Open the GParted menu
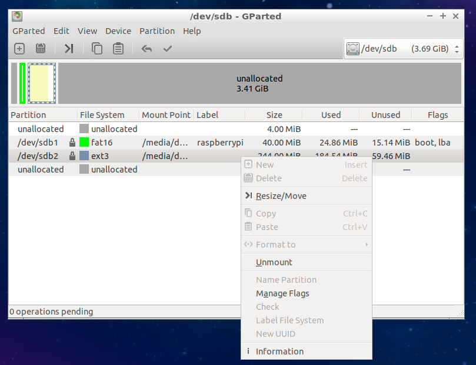 (x=28, y=31)
